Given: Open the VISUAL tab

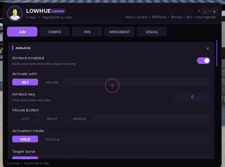Looking at the screenshot, I should coord(152,32).
